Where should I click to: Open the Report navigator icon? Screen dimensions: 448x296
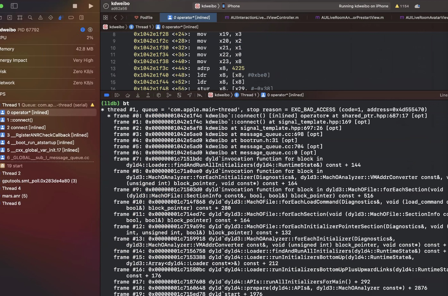[x=81, y=18]
